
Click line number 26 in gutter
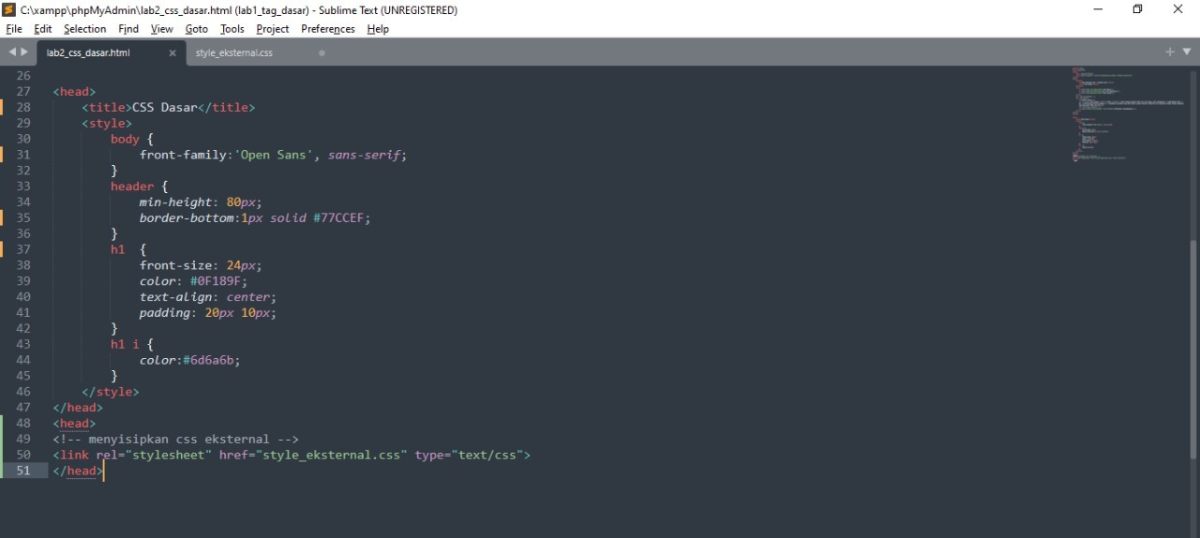[x=23, y=76]
